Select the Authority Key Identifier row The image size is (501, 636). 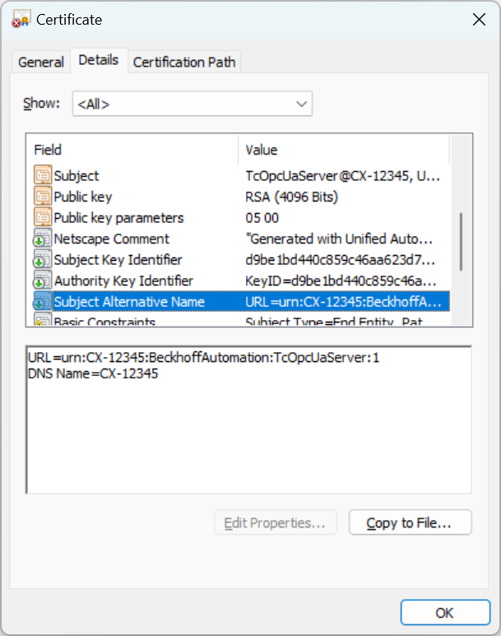[241, 281]
